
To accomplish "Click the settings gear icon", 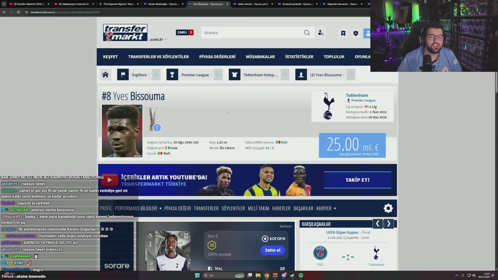I will (388, 208).
